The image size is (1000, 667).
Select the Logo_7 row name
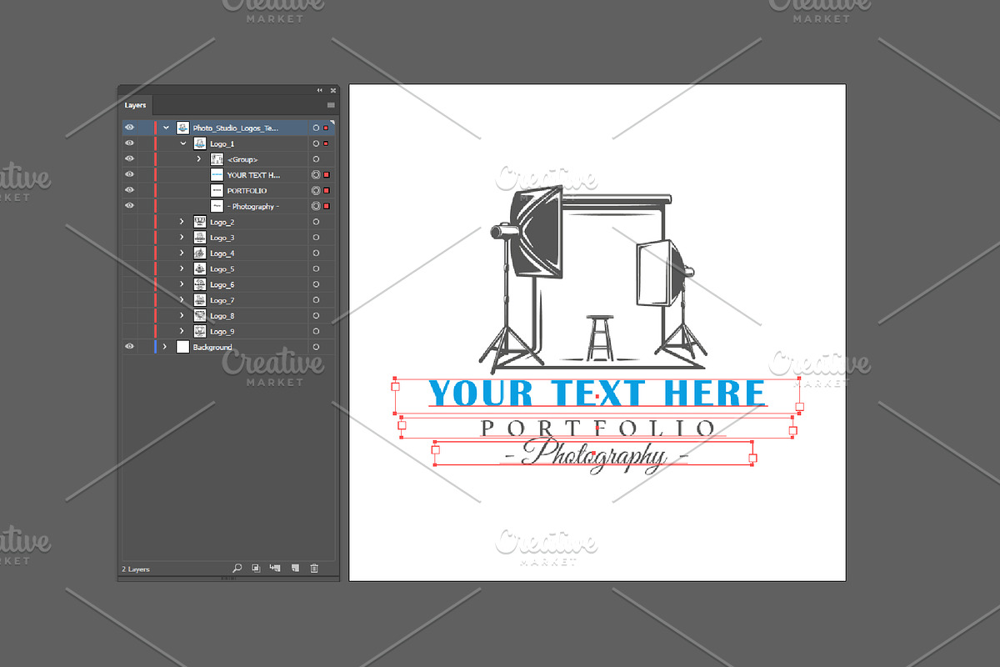click(x=222, y=300)
